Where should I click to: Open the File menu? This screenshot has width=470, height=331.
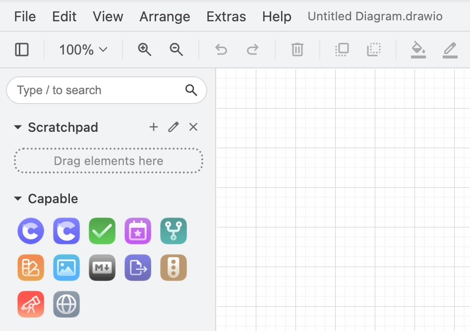[x=25, y=16]
